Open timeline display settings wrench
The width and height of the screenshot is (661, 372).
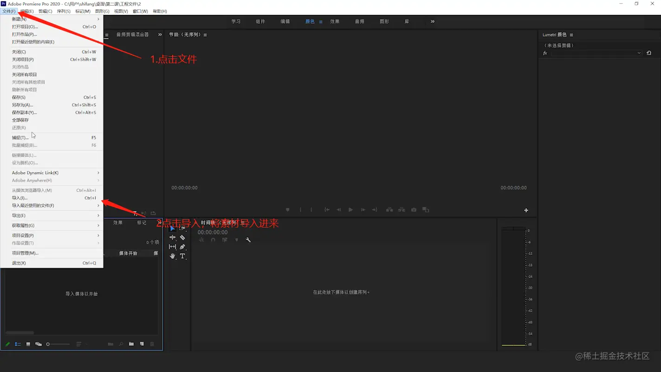coord(248,240)
